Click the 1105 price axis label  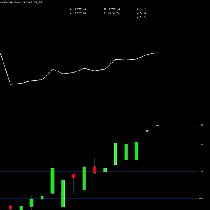coord(201,171)
